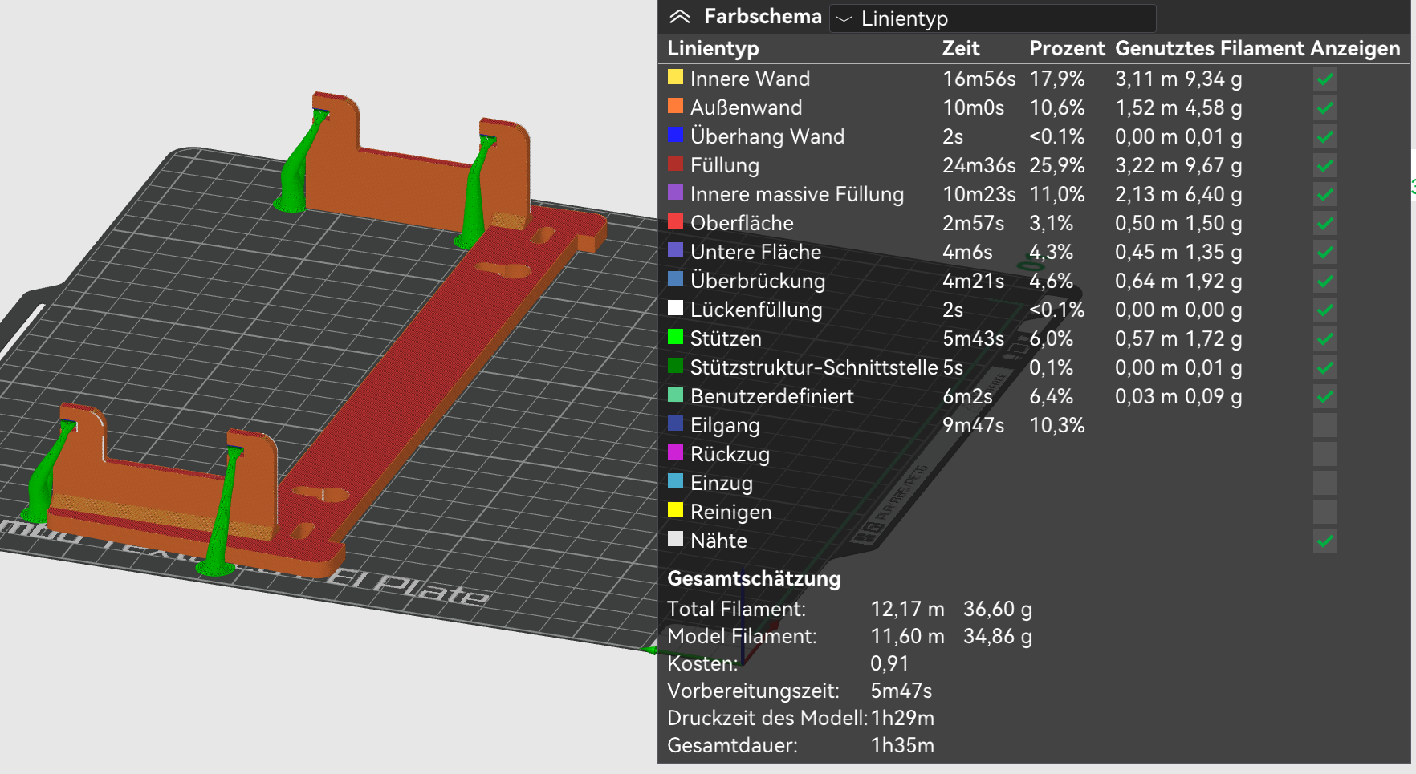Show Rückzug retractions in preview
Viewport: 1416px width, 774px height.
click(x=1324, y=454)
